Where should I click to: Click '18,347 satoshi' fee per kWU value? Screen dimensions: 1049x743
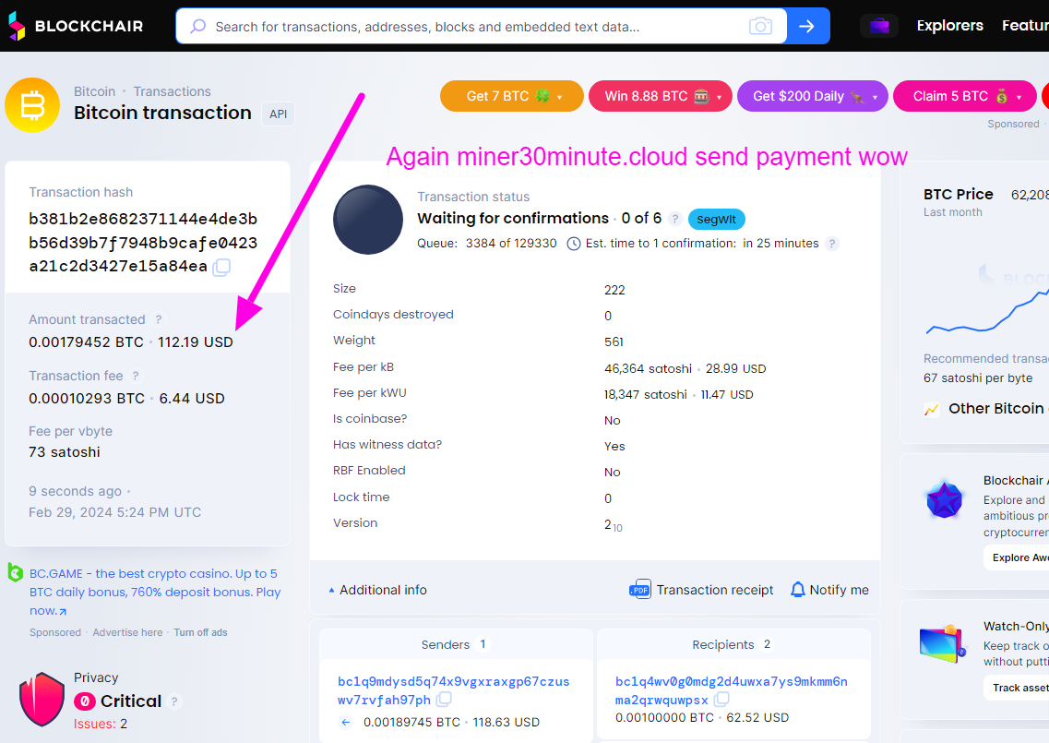coord(646,394)
